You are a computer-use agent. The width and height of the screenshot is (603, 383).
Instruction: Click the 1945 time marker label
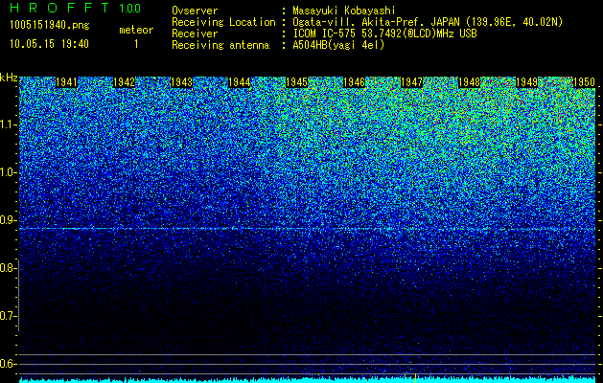coord(297,82)
